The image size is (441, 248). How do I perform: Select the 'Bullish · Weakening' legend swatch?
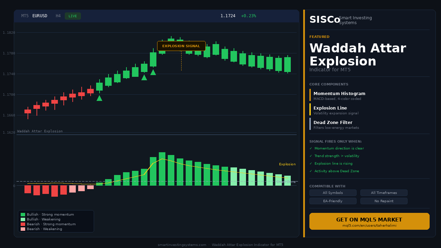[x=23, y=219]
